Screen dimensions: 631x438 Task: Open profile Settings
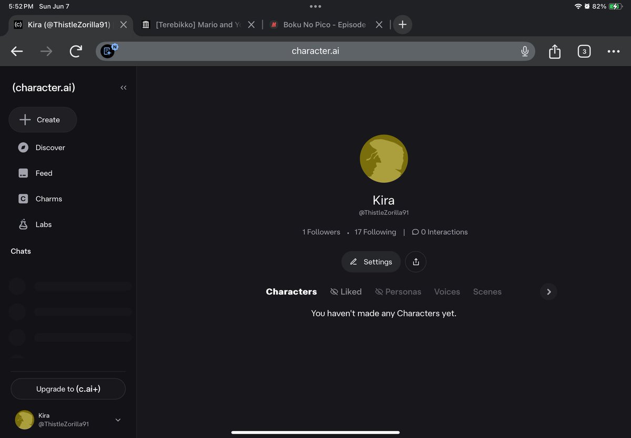pos(371,262)
